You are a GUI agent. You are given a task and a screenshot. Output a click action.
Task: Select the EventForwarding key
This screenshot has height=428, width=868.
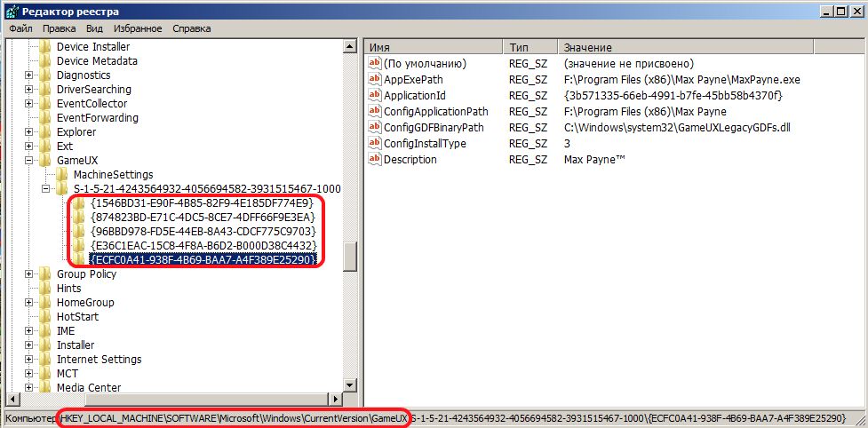(x=98, y=118)
